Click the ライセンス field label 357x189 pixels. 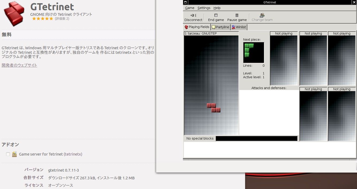tap(34, 185)
